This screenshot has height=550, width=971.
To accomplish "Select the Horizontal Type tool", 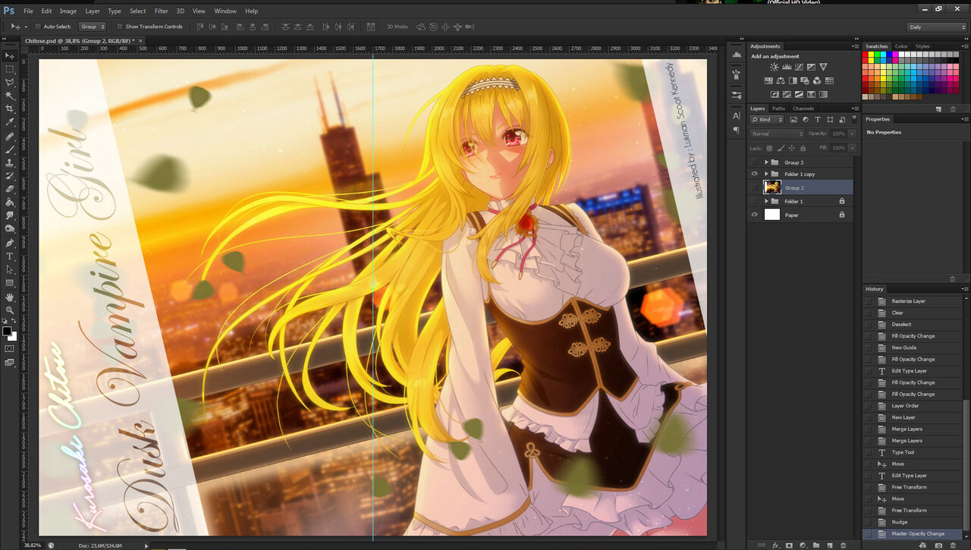I will coord(10,256).
